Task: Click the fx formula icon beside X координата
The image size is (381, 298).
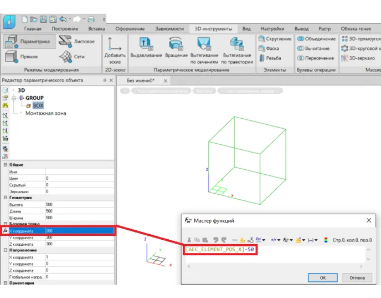Action: point(5,230)
